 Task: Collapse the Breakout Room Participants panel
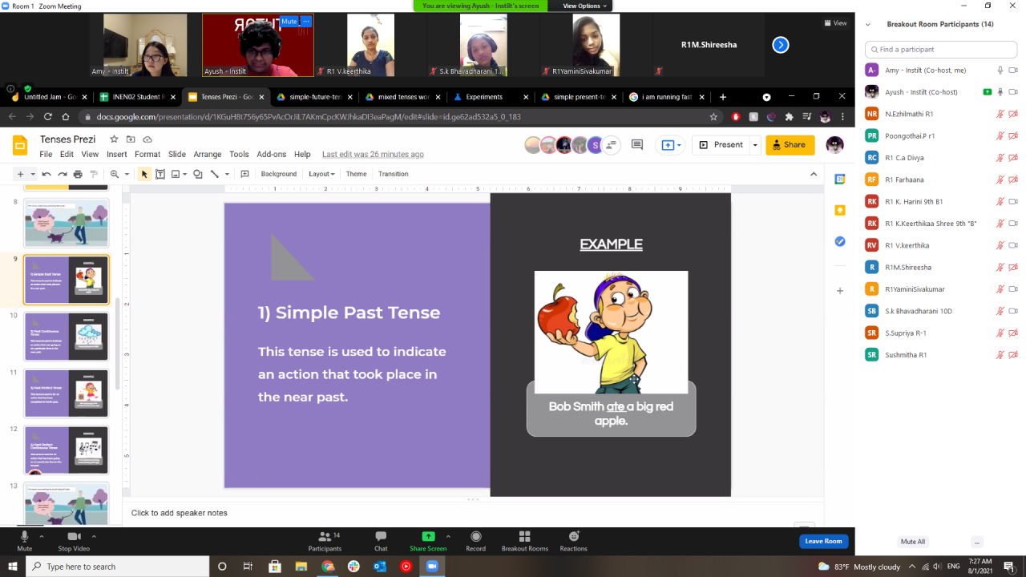869,24
